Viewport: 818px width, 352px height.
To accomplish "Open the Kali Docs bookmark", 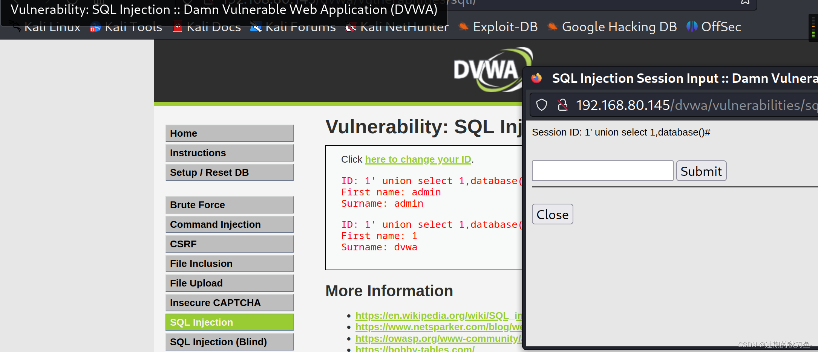I will coord(207,27).
